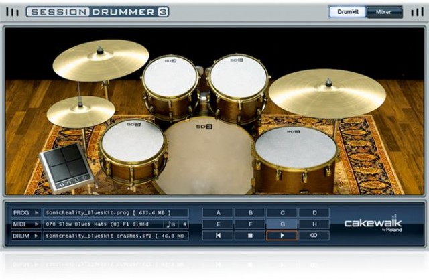
Task: Strike the top-left crash cymbal
Action: (x=101, y=59)
